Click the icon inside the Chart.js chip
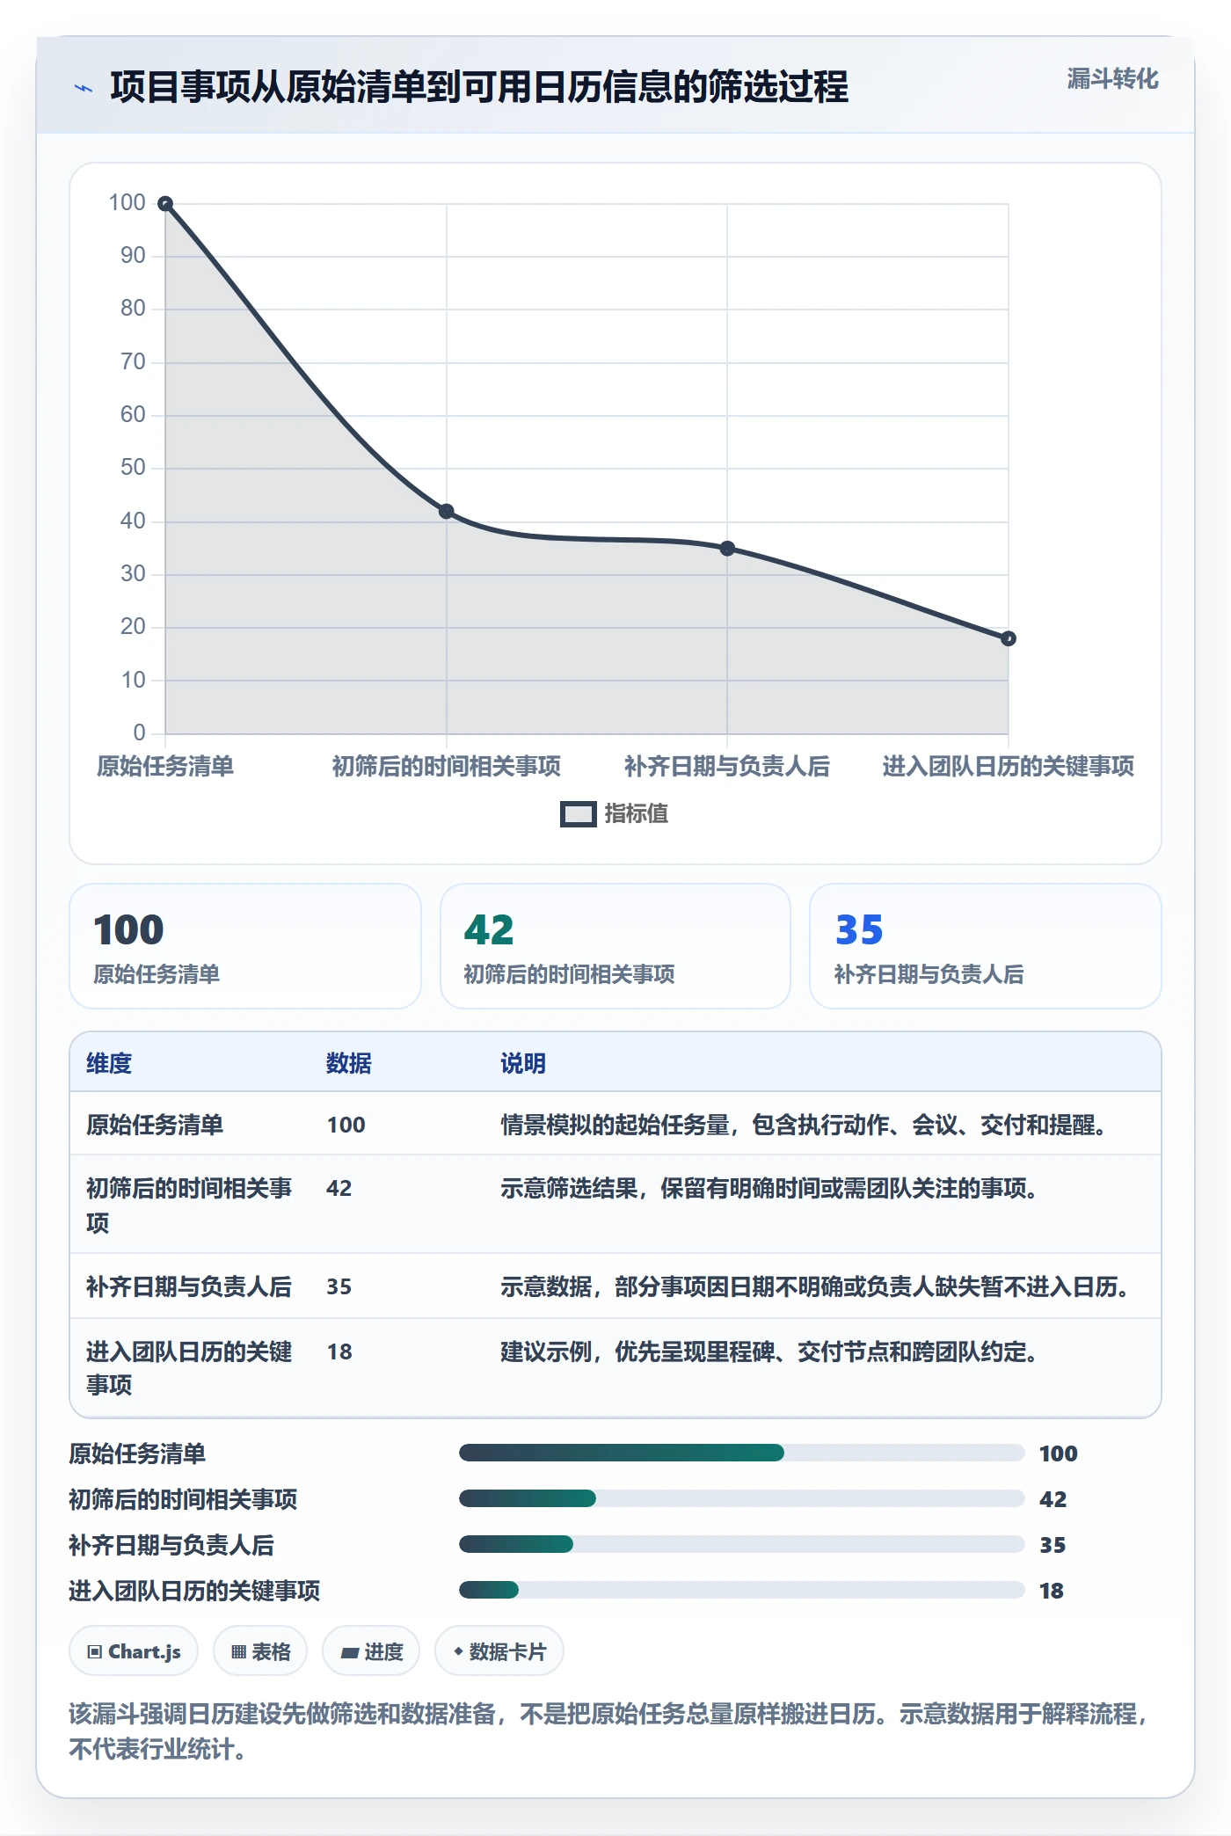This screenshot has height=1836, width=1231. [x=95, y=1652]
